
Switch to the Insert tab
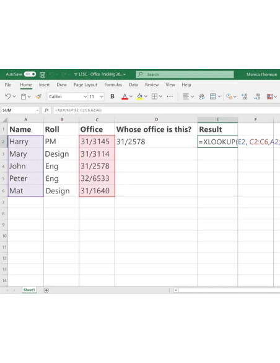(x=44, y=85)
